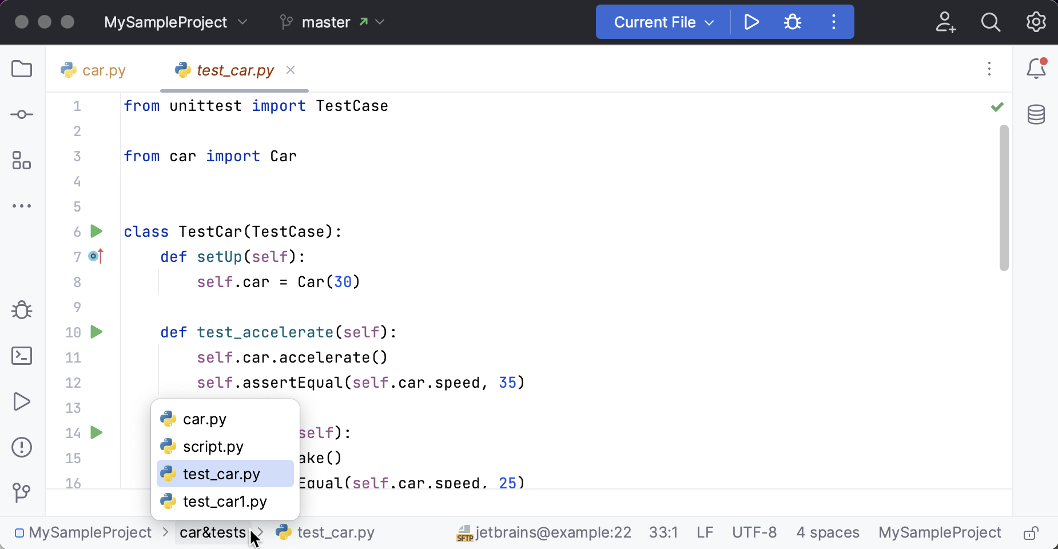This screenshot has height=549, width=1058.
Task: Toggle the read-only lock icon in status bar
Action: [1031, 533]
